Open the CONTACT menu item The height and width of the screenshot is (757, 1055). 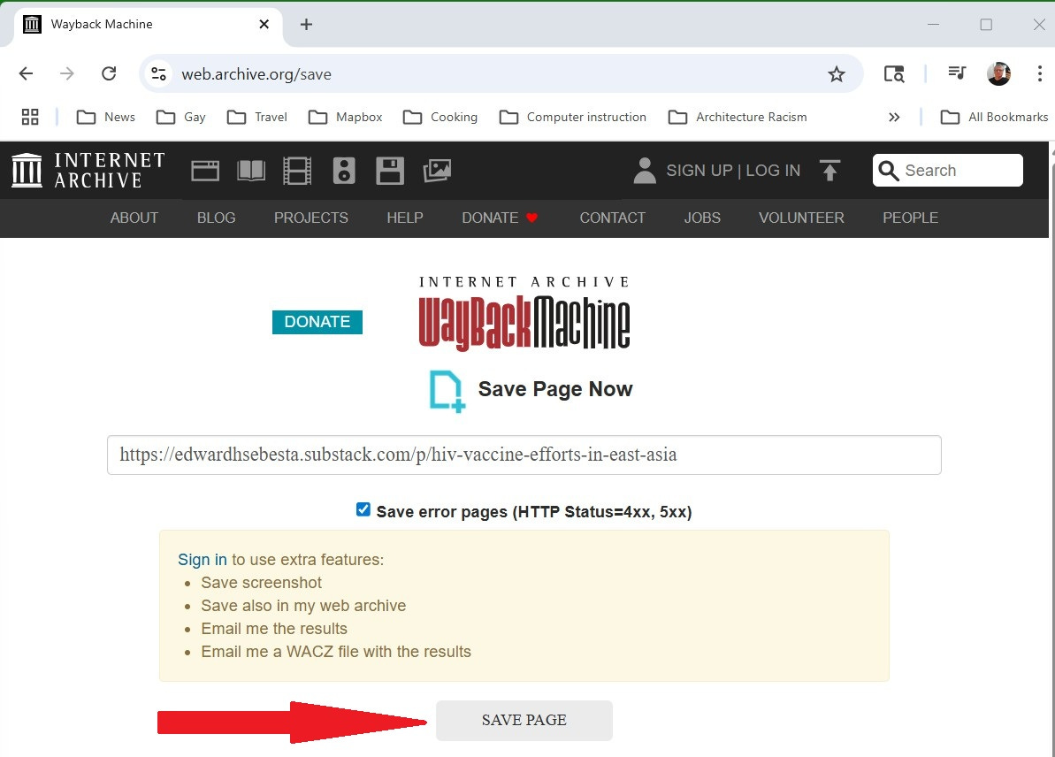click(612, 218)
